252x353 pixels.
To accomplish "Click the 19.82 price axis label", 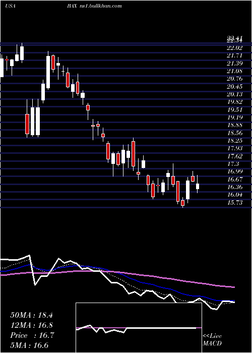I will pyautogui.click(x=234, y=102).
